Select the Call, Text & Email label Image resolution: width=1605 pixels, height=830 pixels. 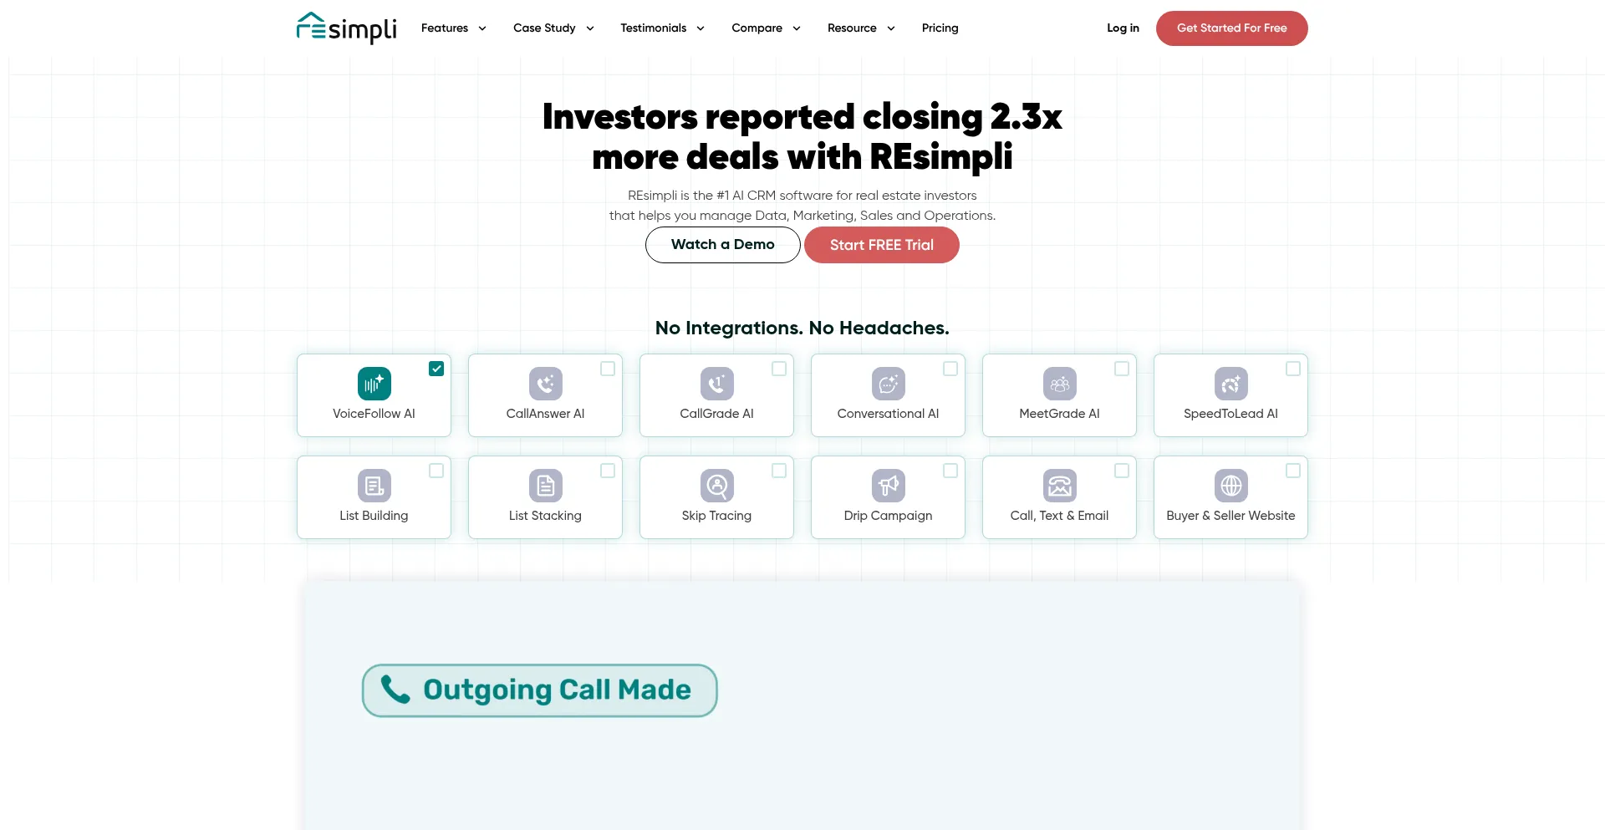[x=1059, y=516]
